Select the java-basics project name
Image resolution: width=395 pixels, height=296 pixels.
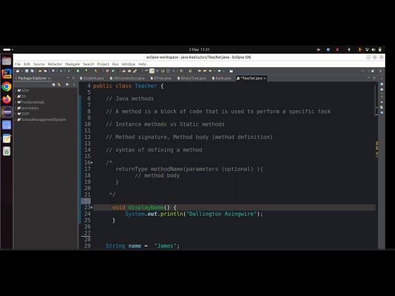[30, 108]
